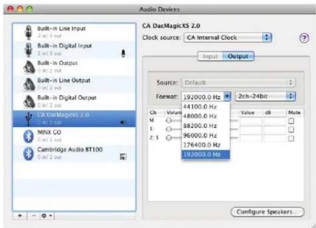Click the Bluetooth icon beside MINX GO

(x=28, y=136)
